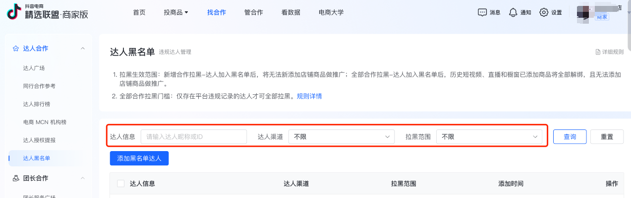Open the 规则详情 link
The width and height of the screenshot is (631, 198).
point(309,96)
